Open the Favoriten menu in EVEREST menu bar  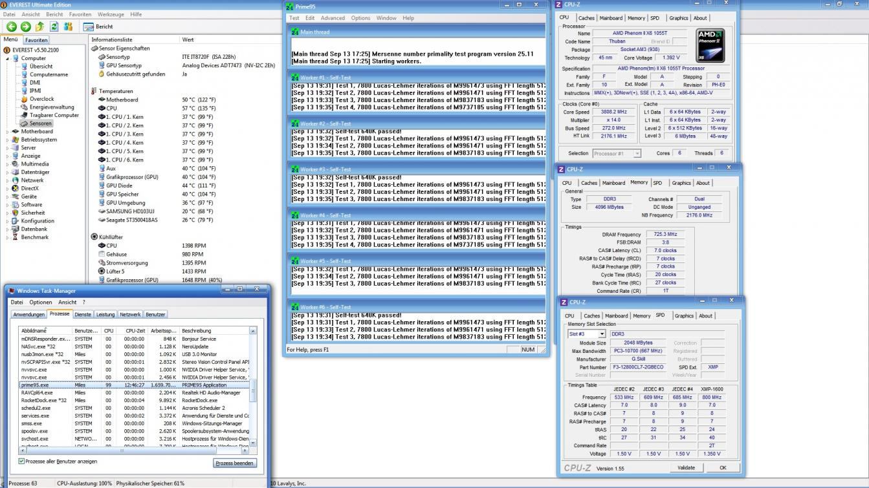80,14
